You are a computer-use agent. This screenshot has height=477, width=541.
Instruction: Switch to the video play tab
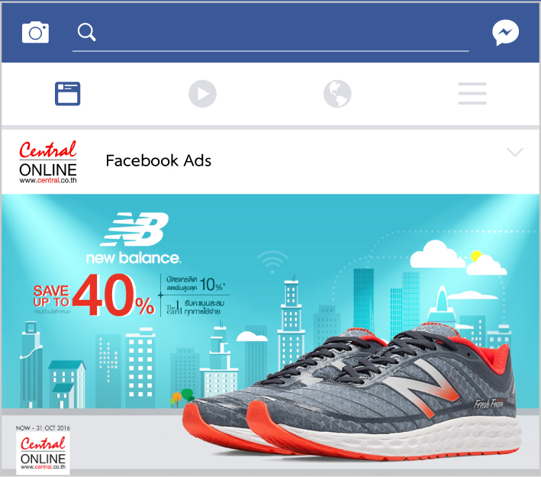(x=202, y=94)
